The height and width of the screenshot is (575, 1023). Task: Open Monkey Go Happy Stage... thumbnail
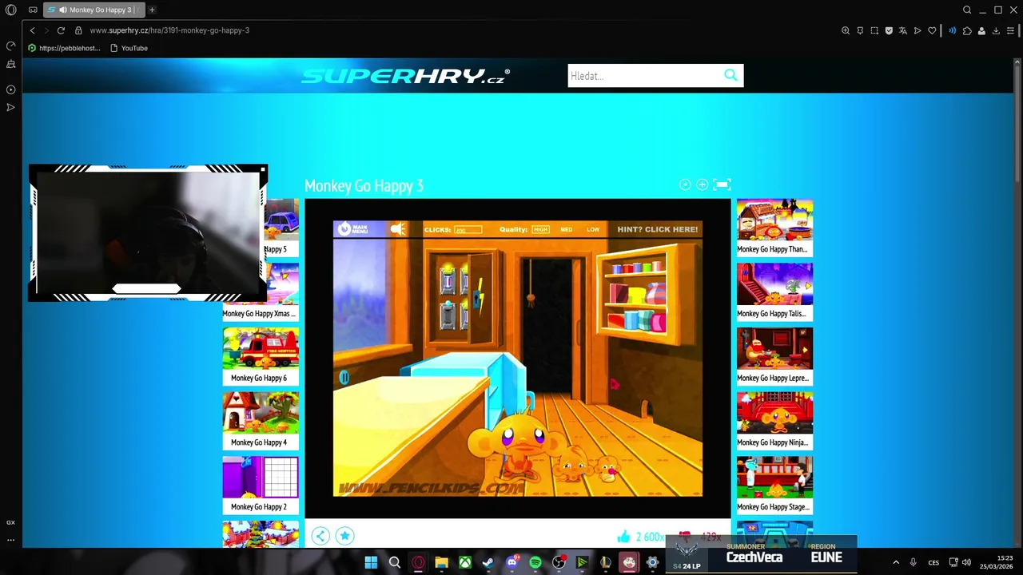(774, 485)
